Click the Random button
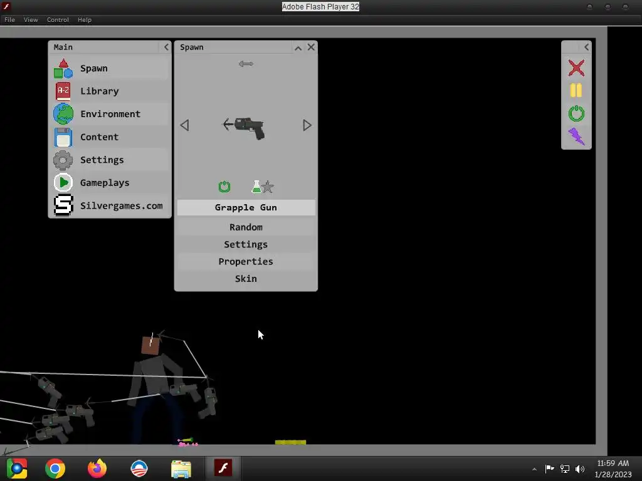This screenshot has height=481, width=642. pyautogui.click(x=246, y=227)
